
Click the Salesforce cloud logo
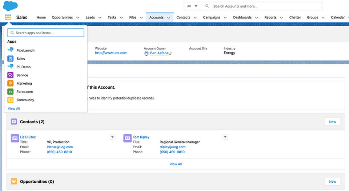coord(10,5)
